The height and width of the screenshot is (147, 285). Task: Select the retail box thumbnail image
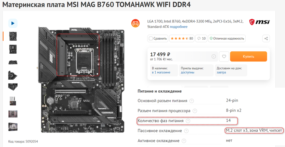[13, 127]
